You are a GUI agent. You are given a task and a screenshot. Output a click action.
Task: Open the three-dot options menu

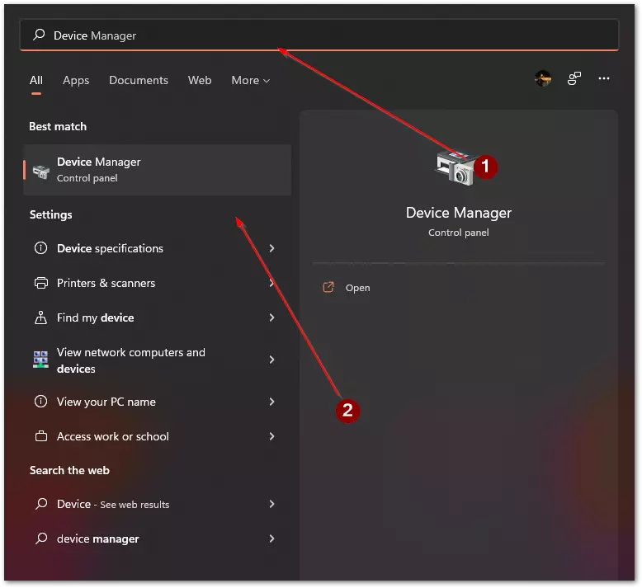[x=604, y=78]
